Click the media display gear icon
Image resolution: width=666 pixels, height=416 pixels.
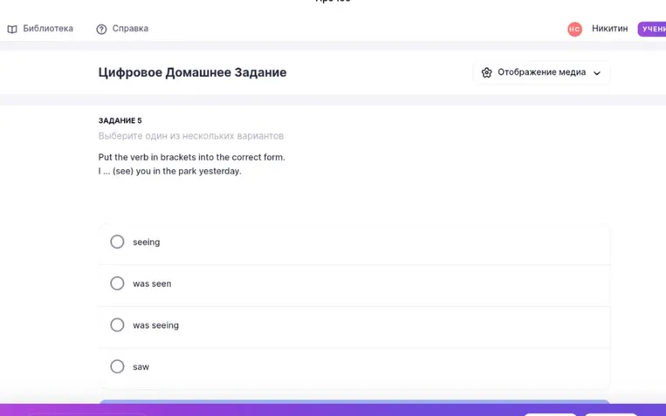pyautogui.click(x=486, y=72)
